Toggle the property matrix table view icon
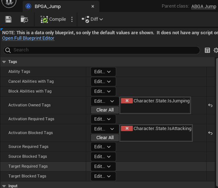 [207, 50]
